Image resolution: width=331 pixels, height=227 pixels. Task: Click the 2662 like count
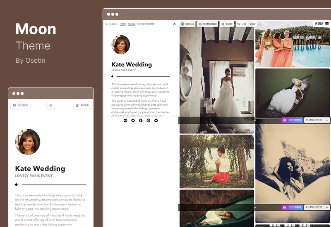(252, 24)
